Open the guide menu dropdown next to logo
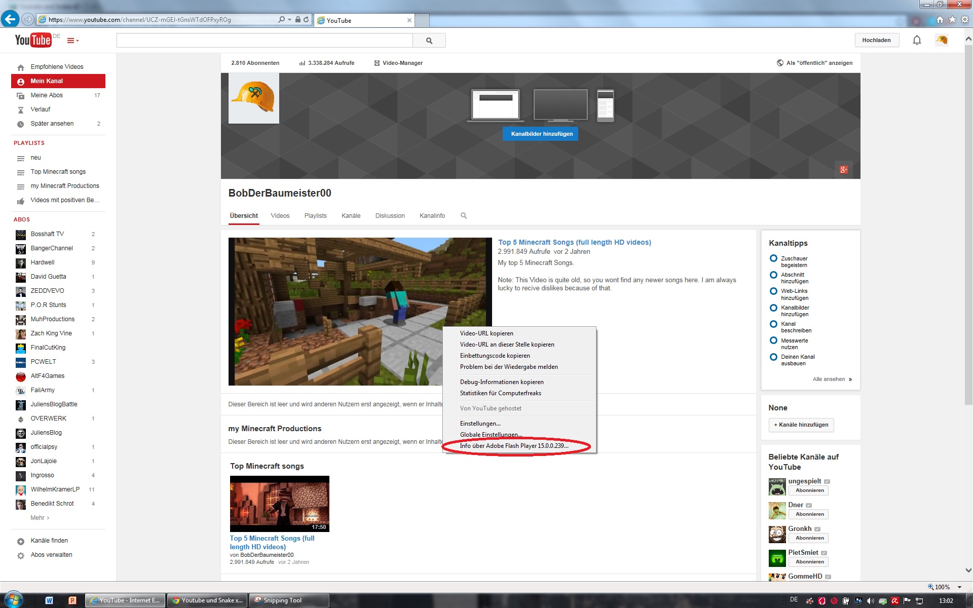 click(73, 41)
